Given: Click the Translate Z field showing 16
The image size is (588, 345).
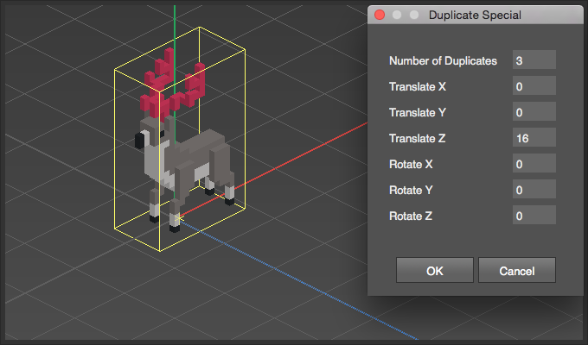Looking at the screenshot, I should (x=534, y=138).
